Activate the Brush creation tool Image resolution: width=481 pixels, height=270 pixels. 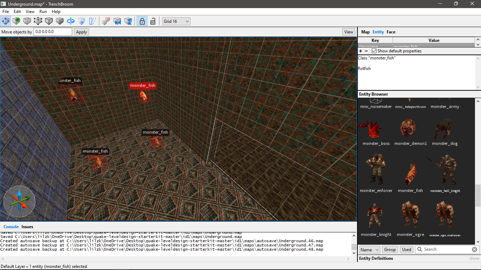[x=16, y=21]
